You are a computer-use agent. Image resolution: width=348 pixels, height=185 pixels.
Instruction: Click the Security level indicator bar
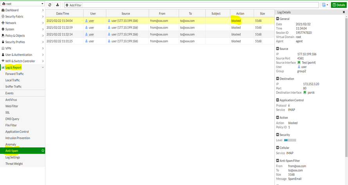290,140
